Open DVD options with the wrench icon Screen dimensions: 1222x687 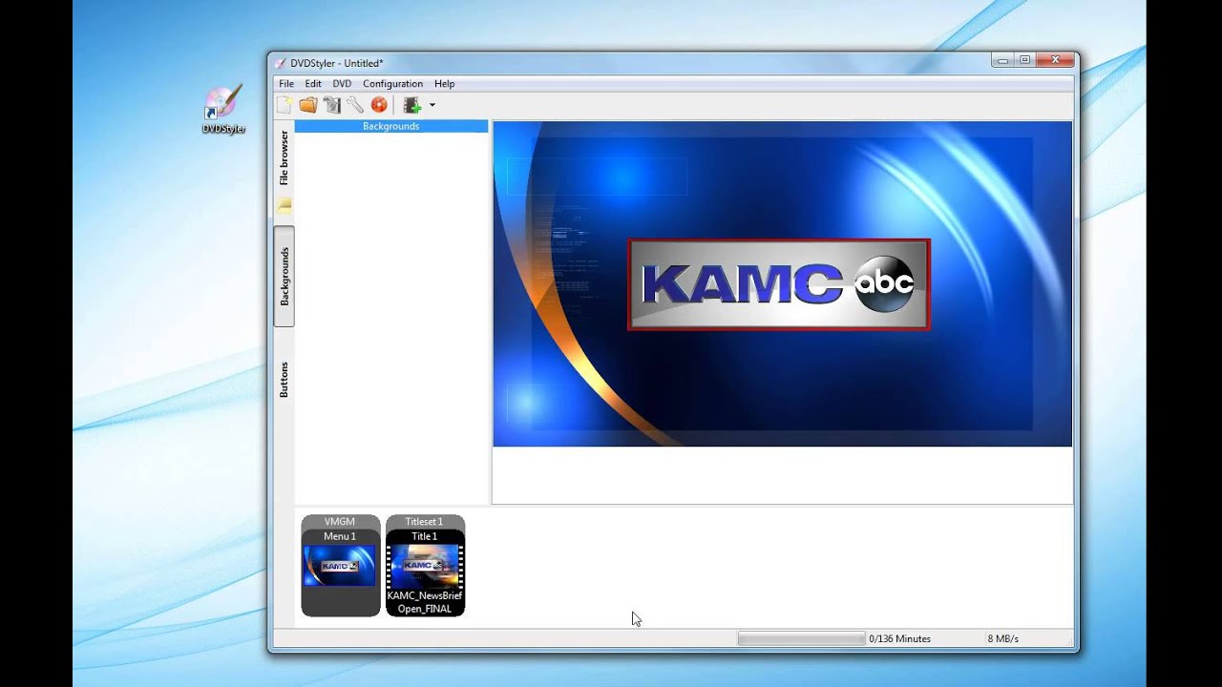(355, 105)
